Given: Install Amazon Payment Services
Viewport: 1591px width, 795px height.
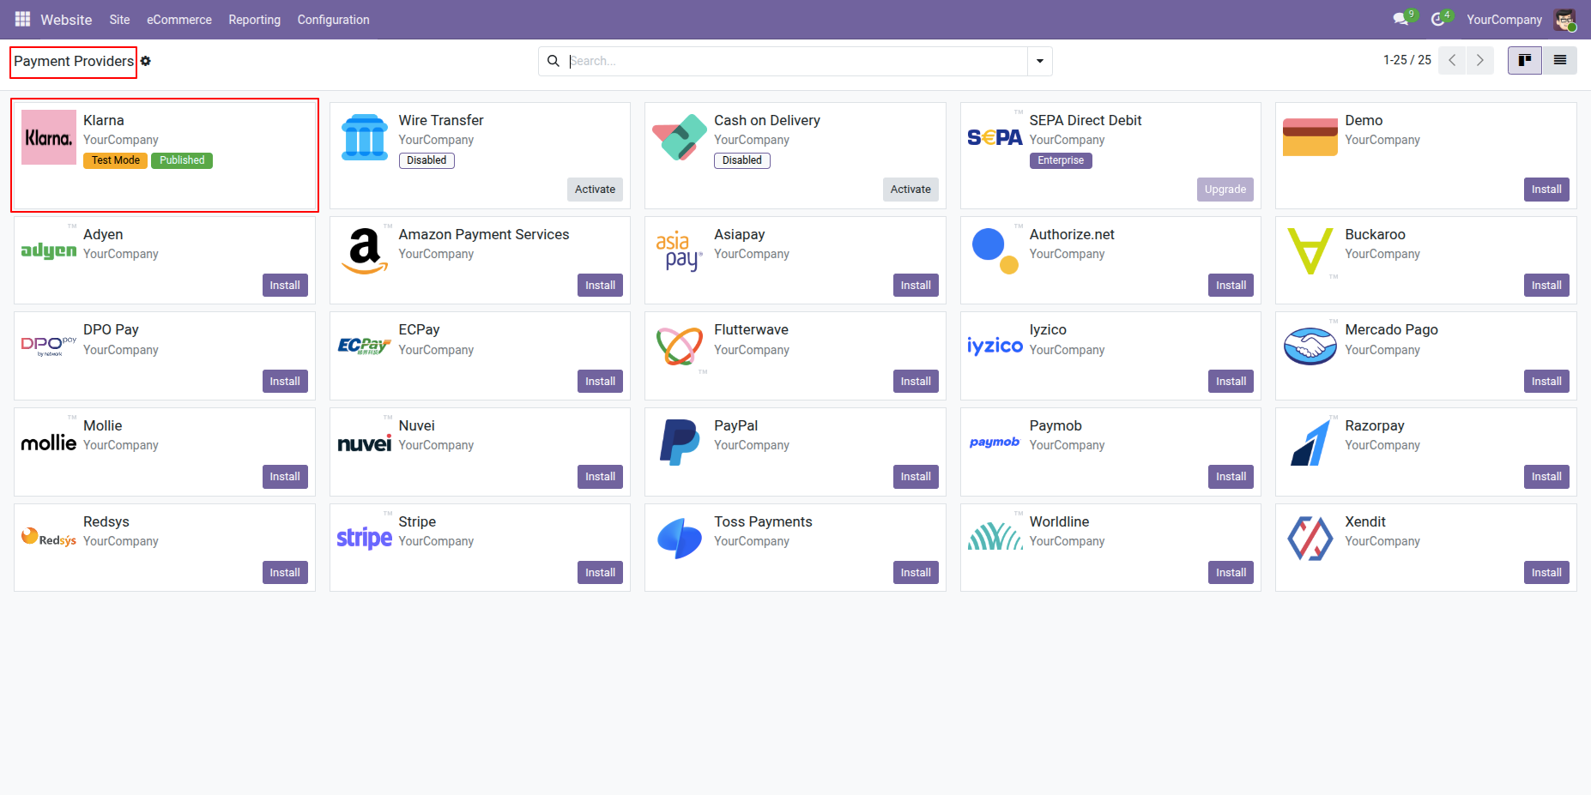Looking at the screenshot, I should [x=601, y=286].
